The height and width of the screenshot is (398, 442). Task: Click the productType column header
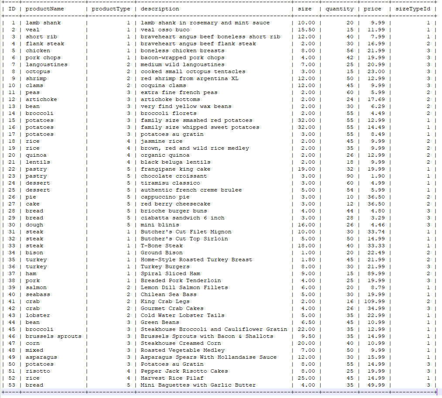(x=111, y=9)
